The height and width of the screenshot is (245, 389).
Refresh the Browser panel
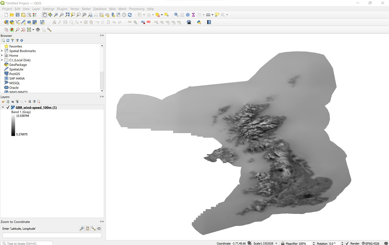[8, 40]
